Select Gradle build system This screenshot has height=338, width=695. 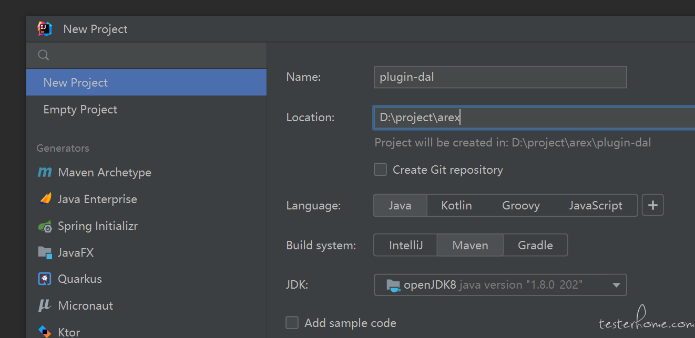pos(535,245)
